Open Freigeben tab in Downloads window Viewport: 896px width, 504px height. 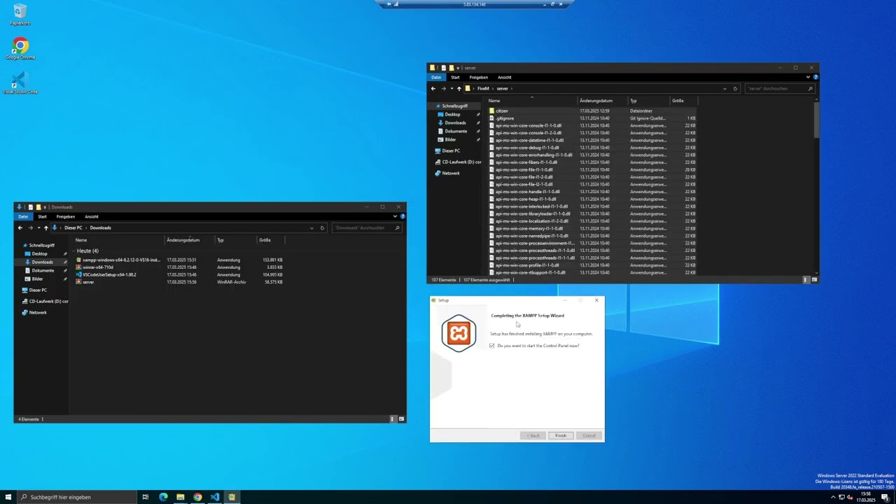tap(66, 216)
